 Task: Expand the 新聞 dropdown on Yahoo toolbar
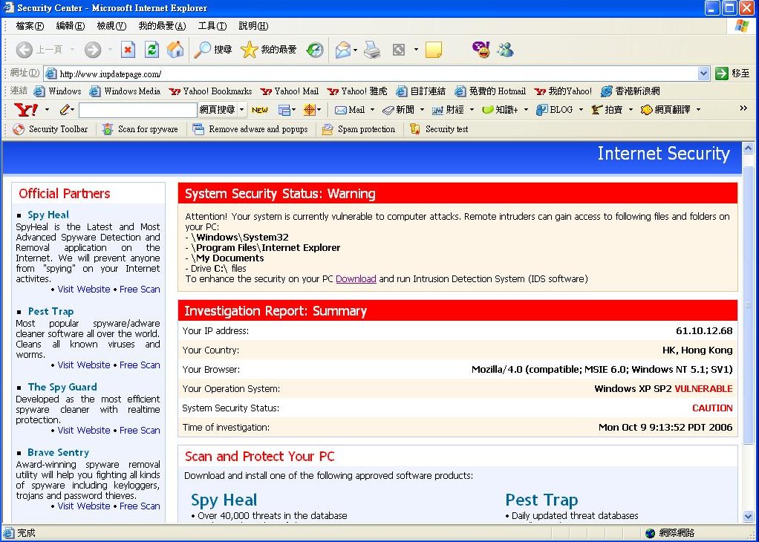(422, 110)
